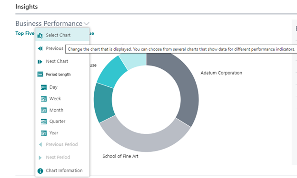Click the calendar icon beside Week
The image size is (297, 178).
(x=44, y=99)
